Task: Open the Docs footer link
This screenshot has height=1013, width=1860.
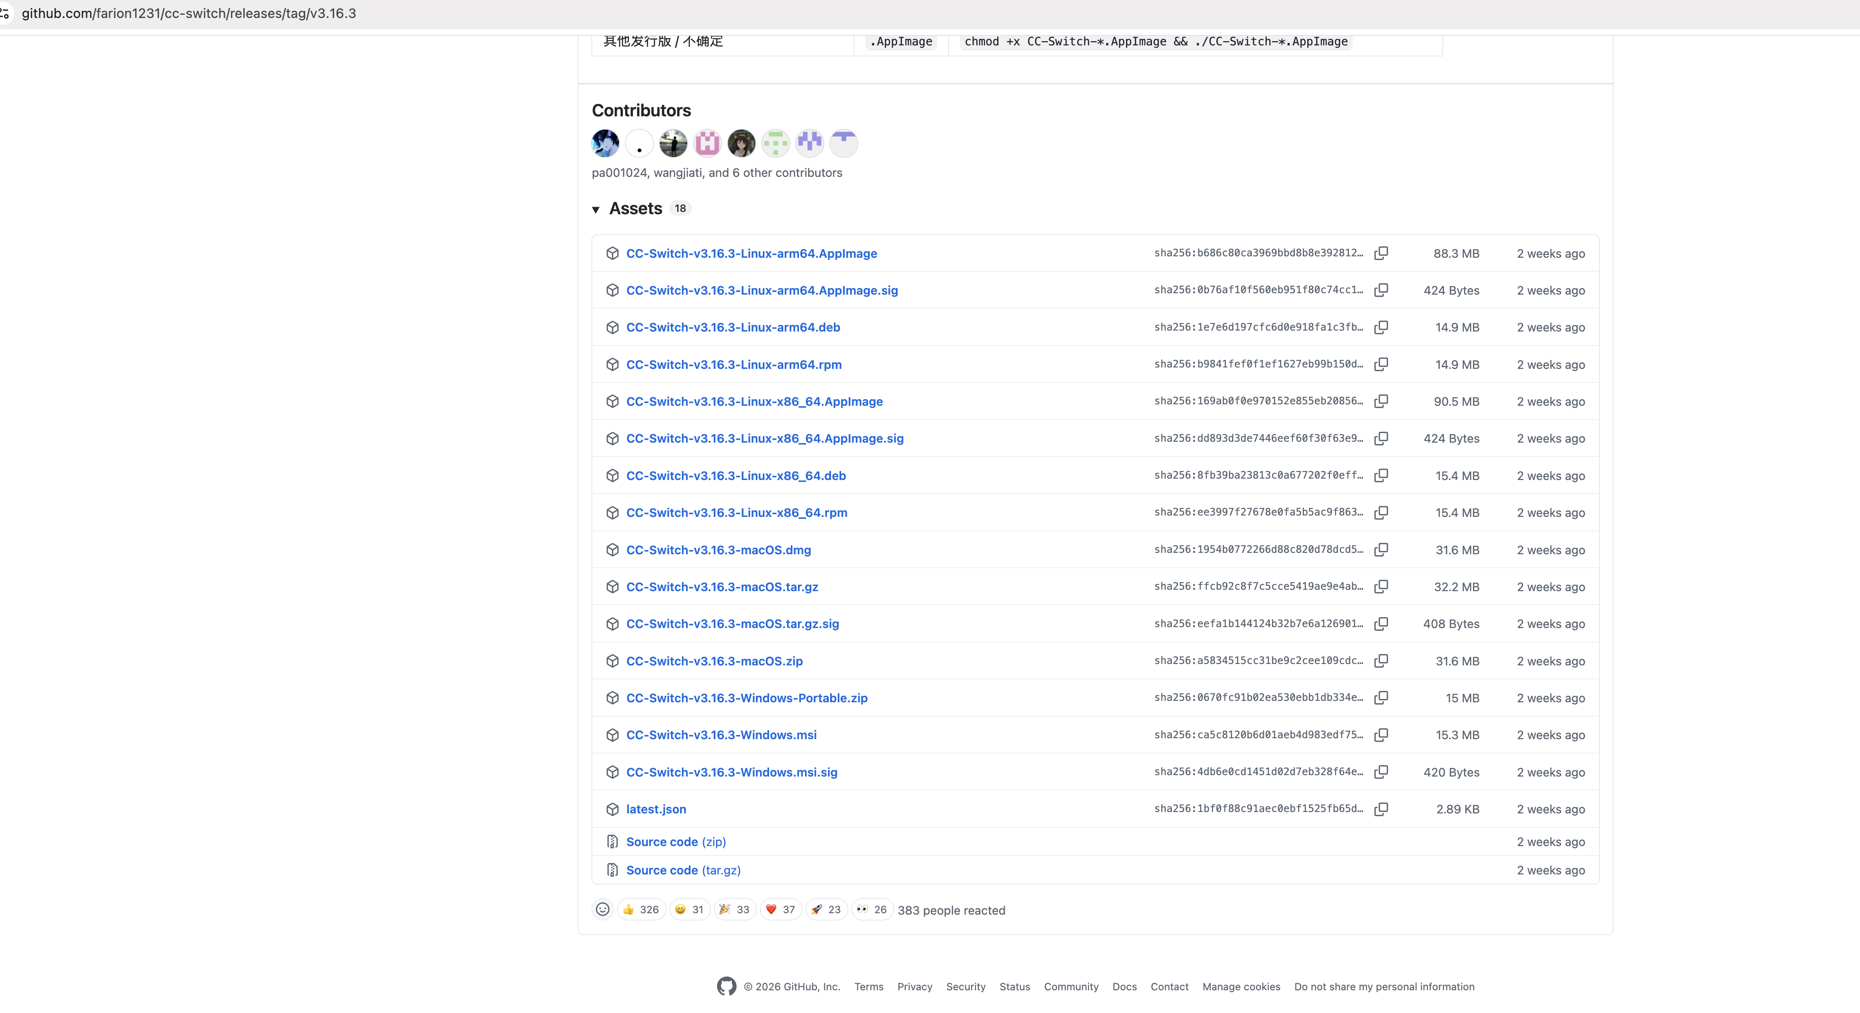Action: coord(1124,987)
